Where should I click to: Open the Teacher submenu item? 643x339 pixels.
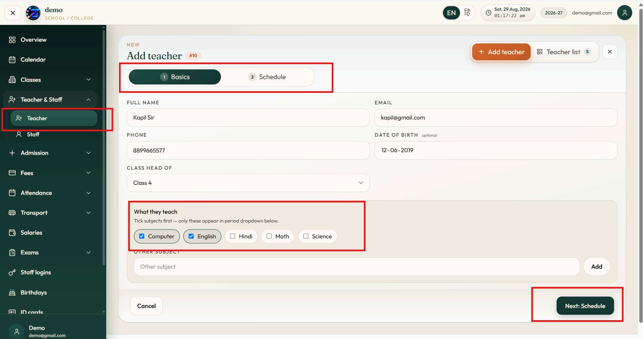point(54,118)
